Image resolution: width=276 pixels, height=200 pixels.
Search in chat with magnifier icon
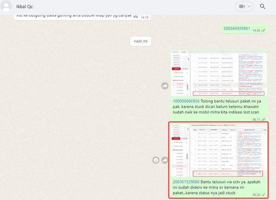coord(262,7)
